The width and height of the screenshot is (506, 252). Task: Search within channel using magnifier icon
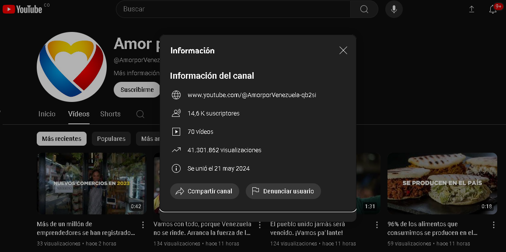pos(140,114)
